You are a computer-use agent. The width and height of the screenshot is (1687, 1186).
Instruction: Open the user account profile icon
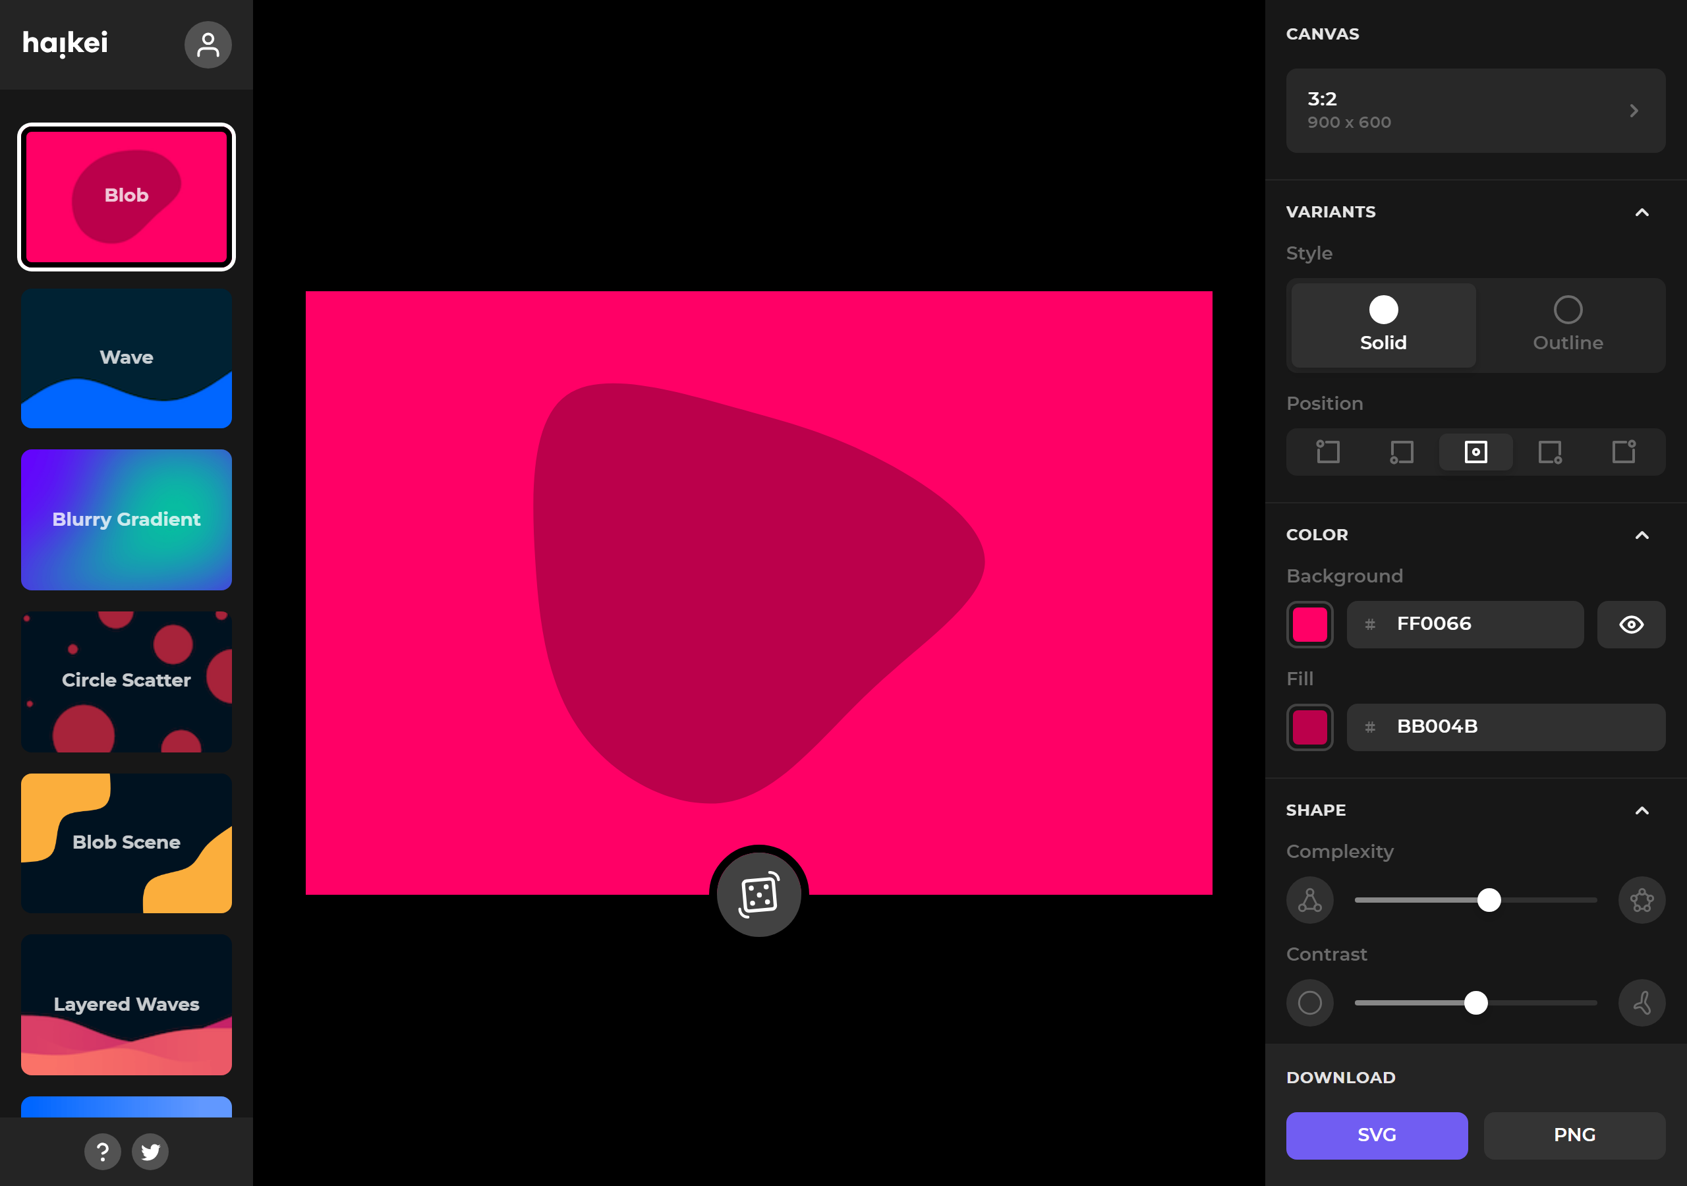(208, 45)
